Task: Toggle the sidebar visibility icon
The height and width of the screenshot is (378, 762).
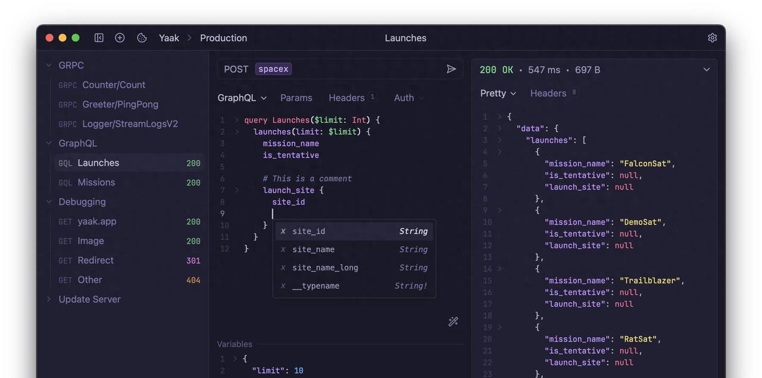Action: point(99,37)
